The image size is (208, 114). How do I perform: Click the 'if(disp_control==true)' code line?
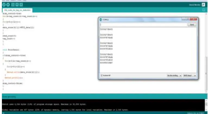pyautogui.click(x=14, y=55)
